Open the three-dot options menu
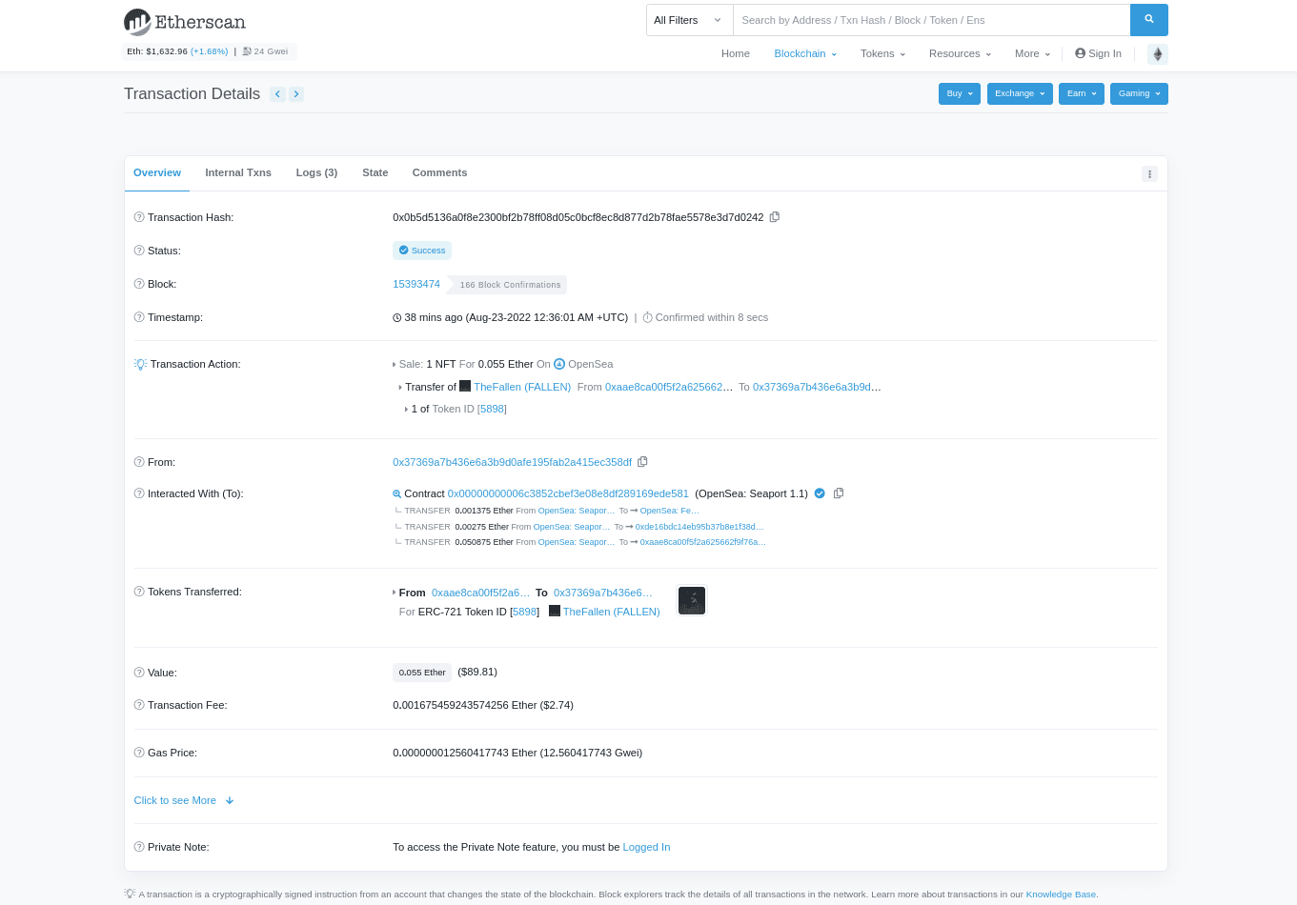 tap(1149, 173)
